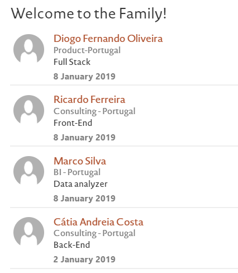The image size is (238, 273).
Task: Click Marco Silva's profile avatar
Action: point(28,171)
